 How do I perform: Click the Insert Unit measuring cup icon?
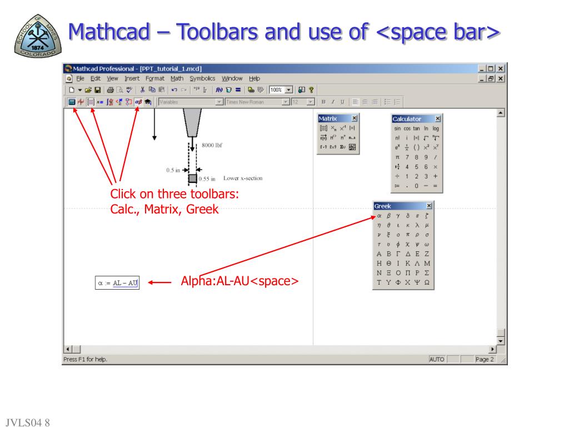click(x=228, y=90)
